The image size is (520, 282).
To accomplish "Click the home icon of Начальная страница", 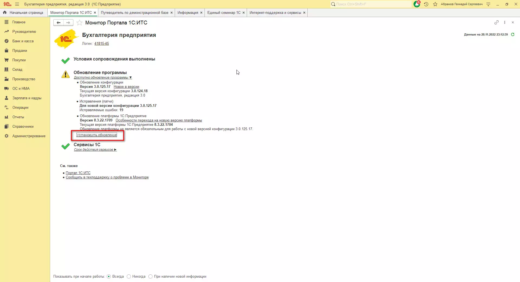I will pyautogui.click(x=5, y=12).
